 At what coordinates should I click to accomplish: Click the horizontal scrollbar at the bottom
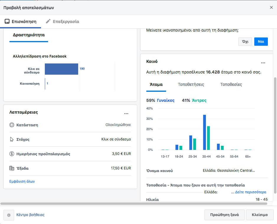point(134,204)
